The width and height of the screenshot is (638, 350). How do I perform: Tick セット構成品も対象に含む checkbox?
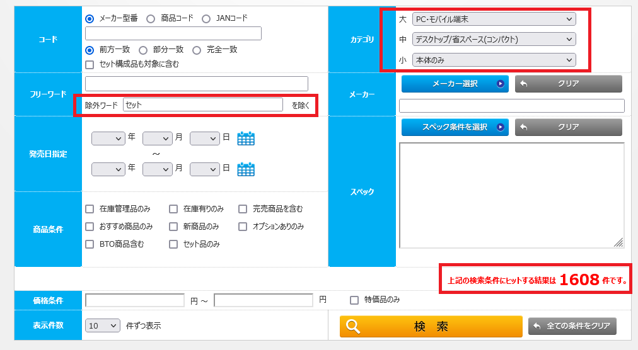coord(90,64)
